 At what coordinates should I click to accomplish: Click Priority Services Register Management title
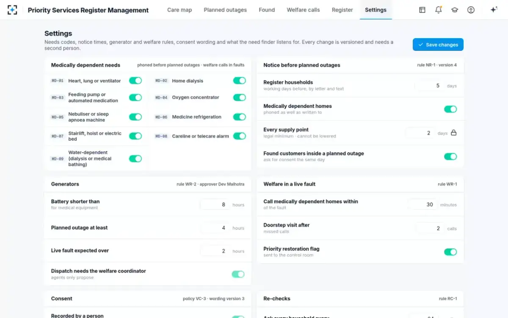pos(88,10)
